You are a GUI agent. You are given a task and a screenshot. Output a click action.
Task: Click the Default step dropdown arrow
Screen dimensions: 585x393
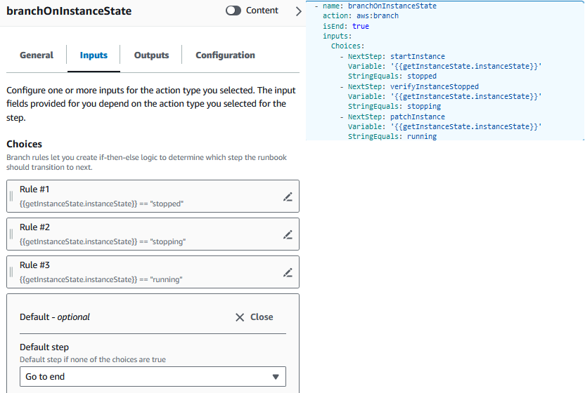[275, 377]
